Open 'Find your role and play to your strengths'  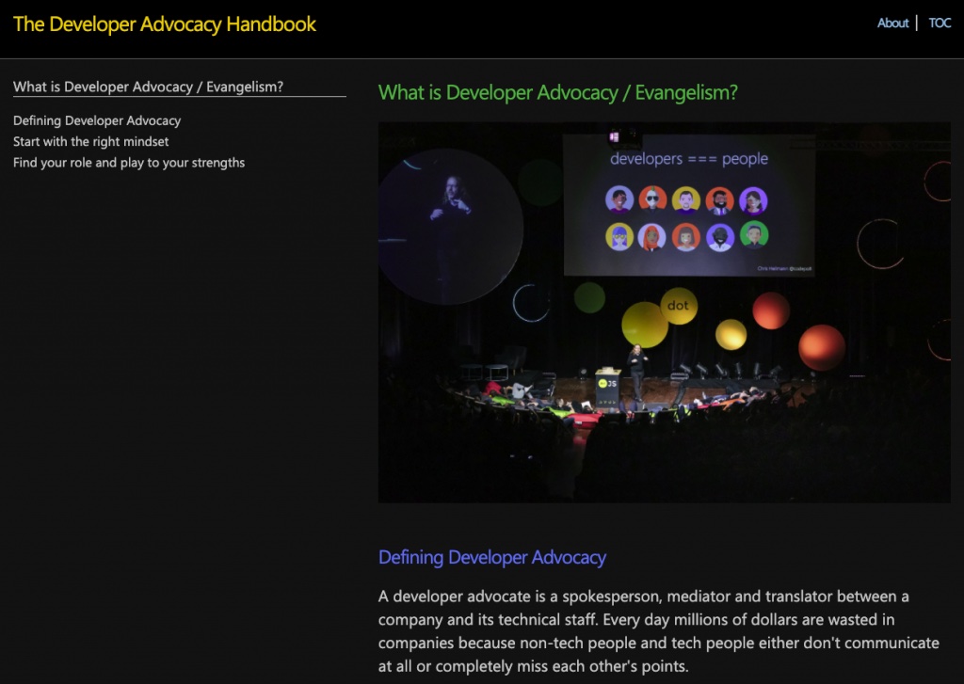[129, 162]
